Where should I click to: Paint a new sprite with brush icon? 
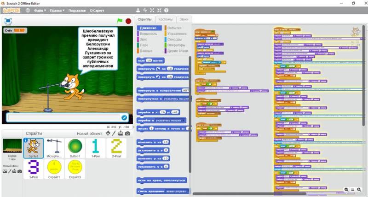coord(114,133)
